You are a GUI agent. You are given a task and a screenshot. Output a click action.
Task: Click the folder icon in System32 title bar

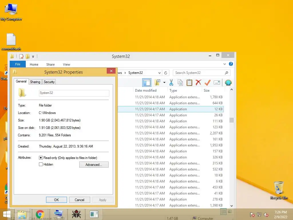coord(12,56)
